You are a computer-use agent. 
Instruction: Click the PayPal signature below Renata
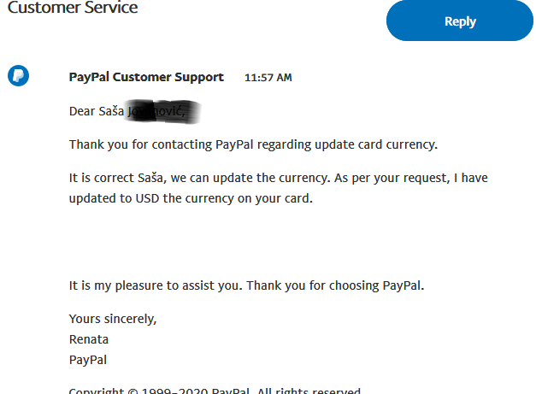88,360
